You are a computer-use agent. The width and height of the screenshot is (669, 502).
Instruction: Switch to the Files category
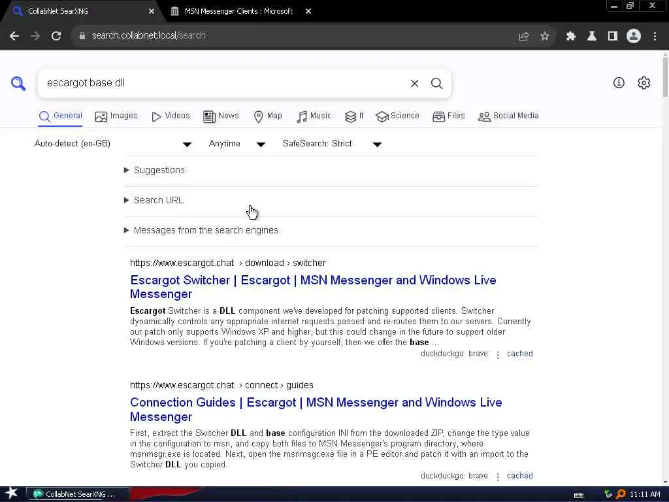(448, 116)
